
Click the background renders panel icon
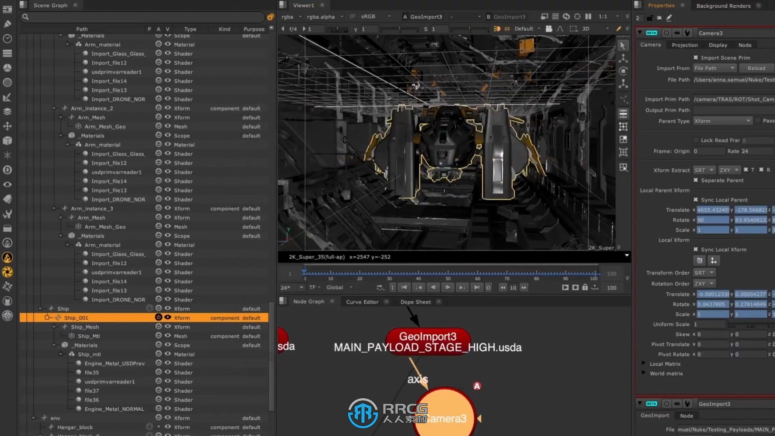(x=723, y=5)
